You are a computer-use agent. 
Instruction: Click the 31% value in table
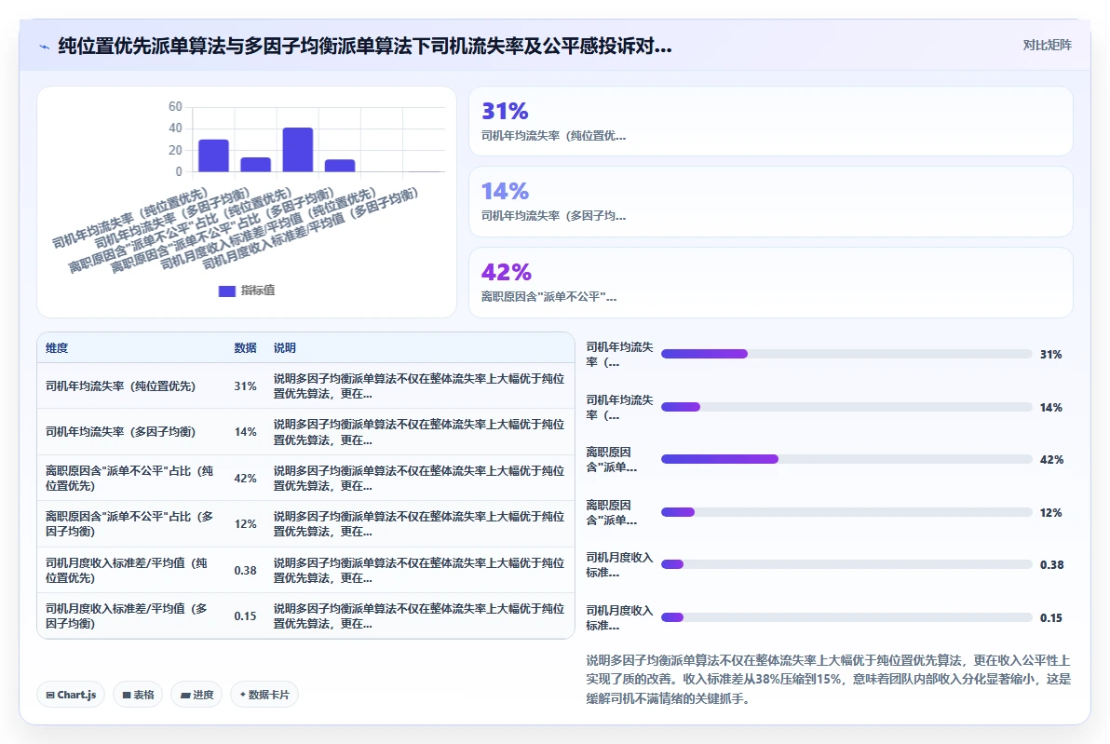point(245,386)
